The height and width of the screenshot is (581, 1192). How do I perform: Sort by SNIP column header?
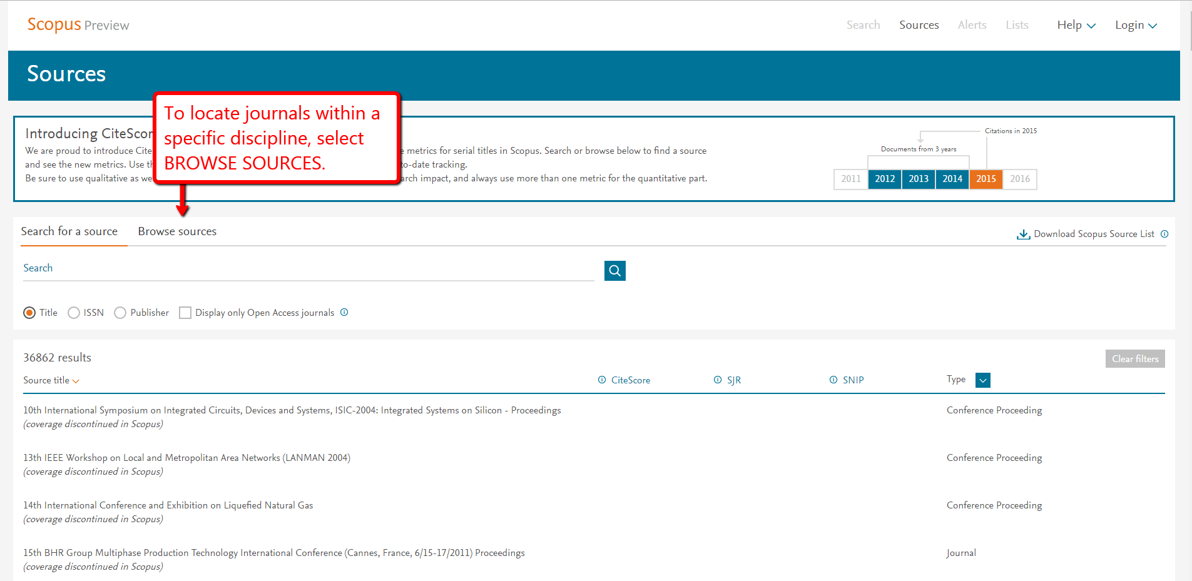(x=853, y=380)
